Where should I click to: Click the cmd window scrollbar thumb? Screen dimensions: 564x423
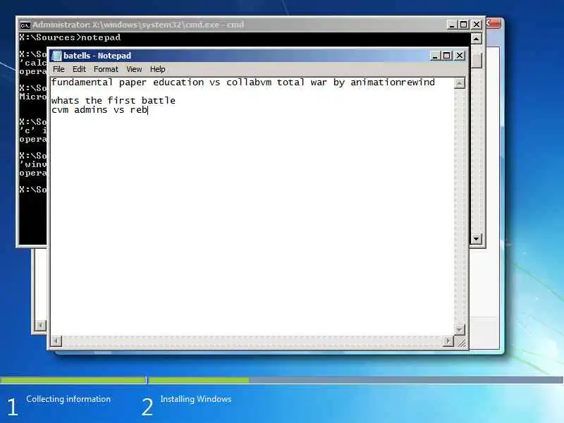tap(476, 61)
